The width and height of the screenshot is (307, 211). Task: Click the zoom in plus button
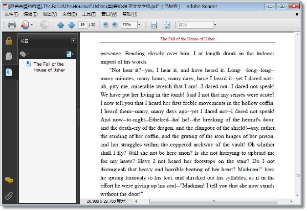point(115,25)
